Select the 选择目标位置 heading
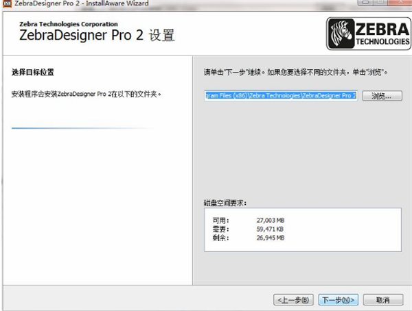The image size is (412, 311). tap(33, 72)
